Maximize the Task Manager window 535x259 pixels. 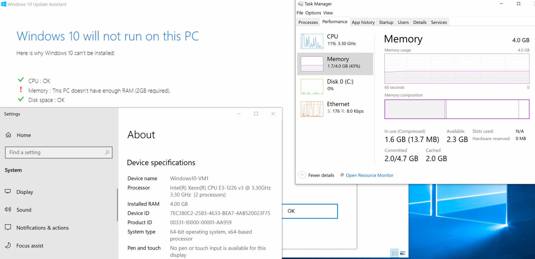[519, 4]
